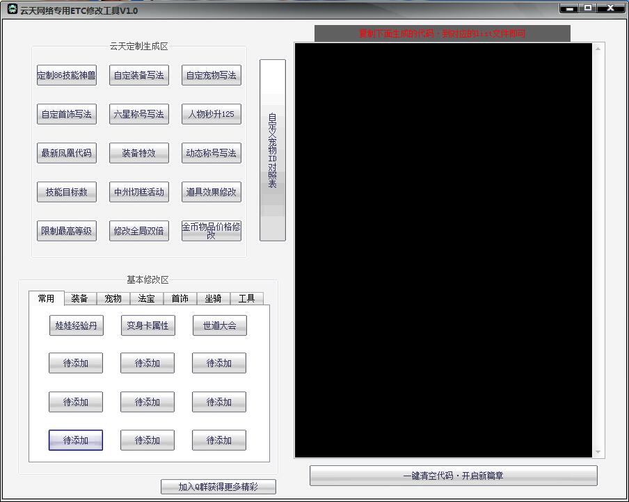629x502 pixels.
Task: Switch to the 常用 tab
Action: pyautogui.click(x=47, y=298)
